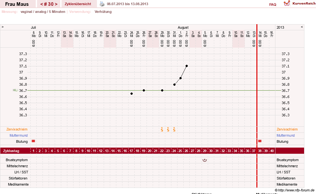This screenshot has width=316, height=194.
Task: Click the vaginal / analog / 5 Minuten text
Action: tap(43, 12)
